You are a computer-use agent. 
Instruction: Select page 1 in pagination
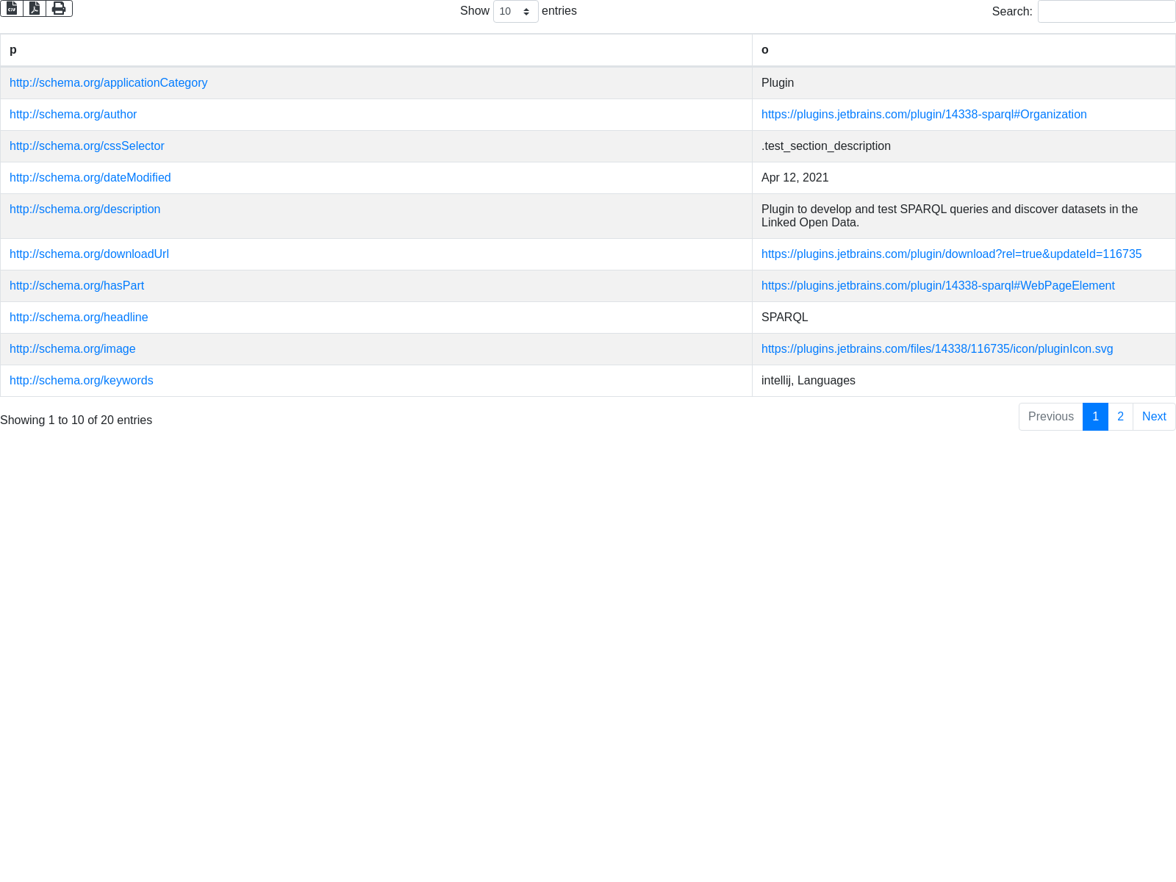point(1095,417)
